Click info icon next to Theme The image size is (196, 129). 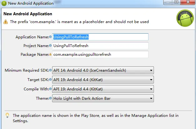[50, 98]
